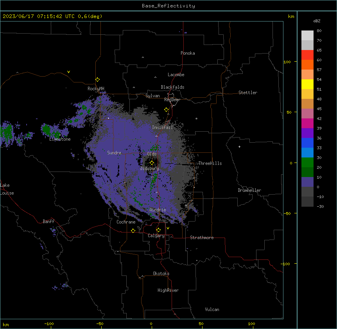Click the Okotoks town label
The height and width of the screenshot is (329, 337).
(x=161, y=274)
